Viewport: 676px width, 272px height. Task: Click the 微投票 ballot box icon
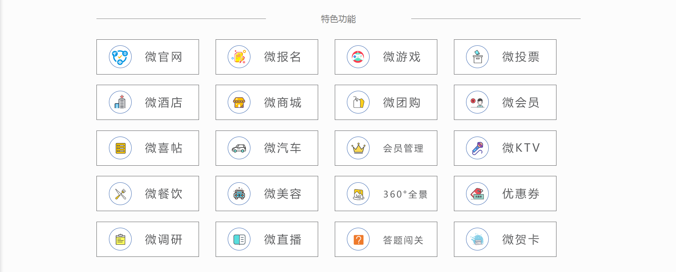click(x=477, y=57)
